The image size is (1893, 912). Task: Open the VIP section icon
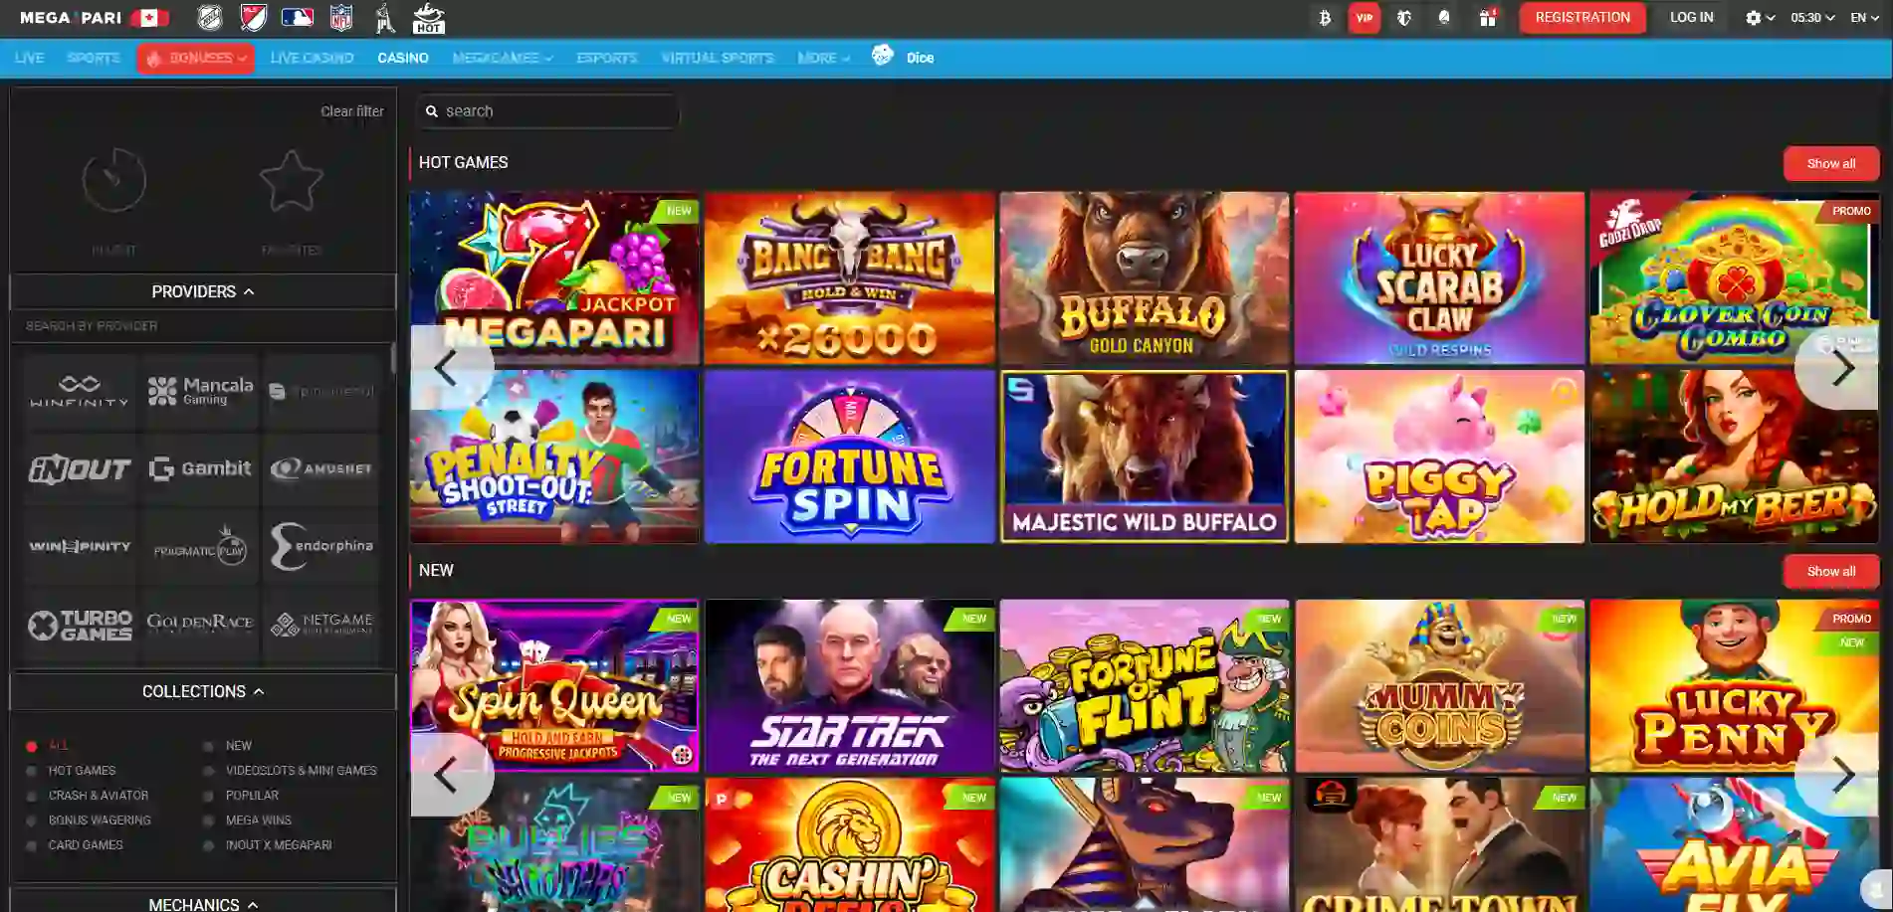point(1366,17)
